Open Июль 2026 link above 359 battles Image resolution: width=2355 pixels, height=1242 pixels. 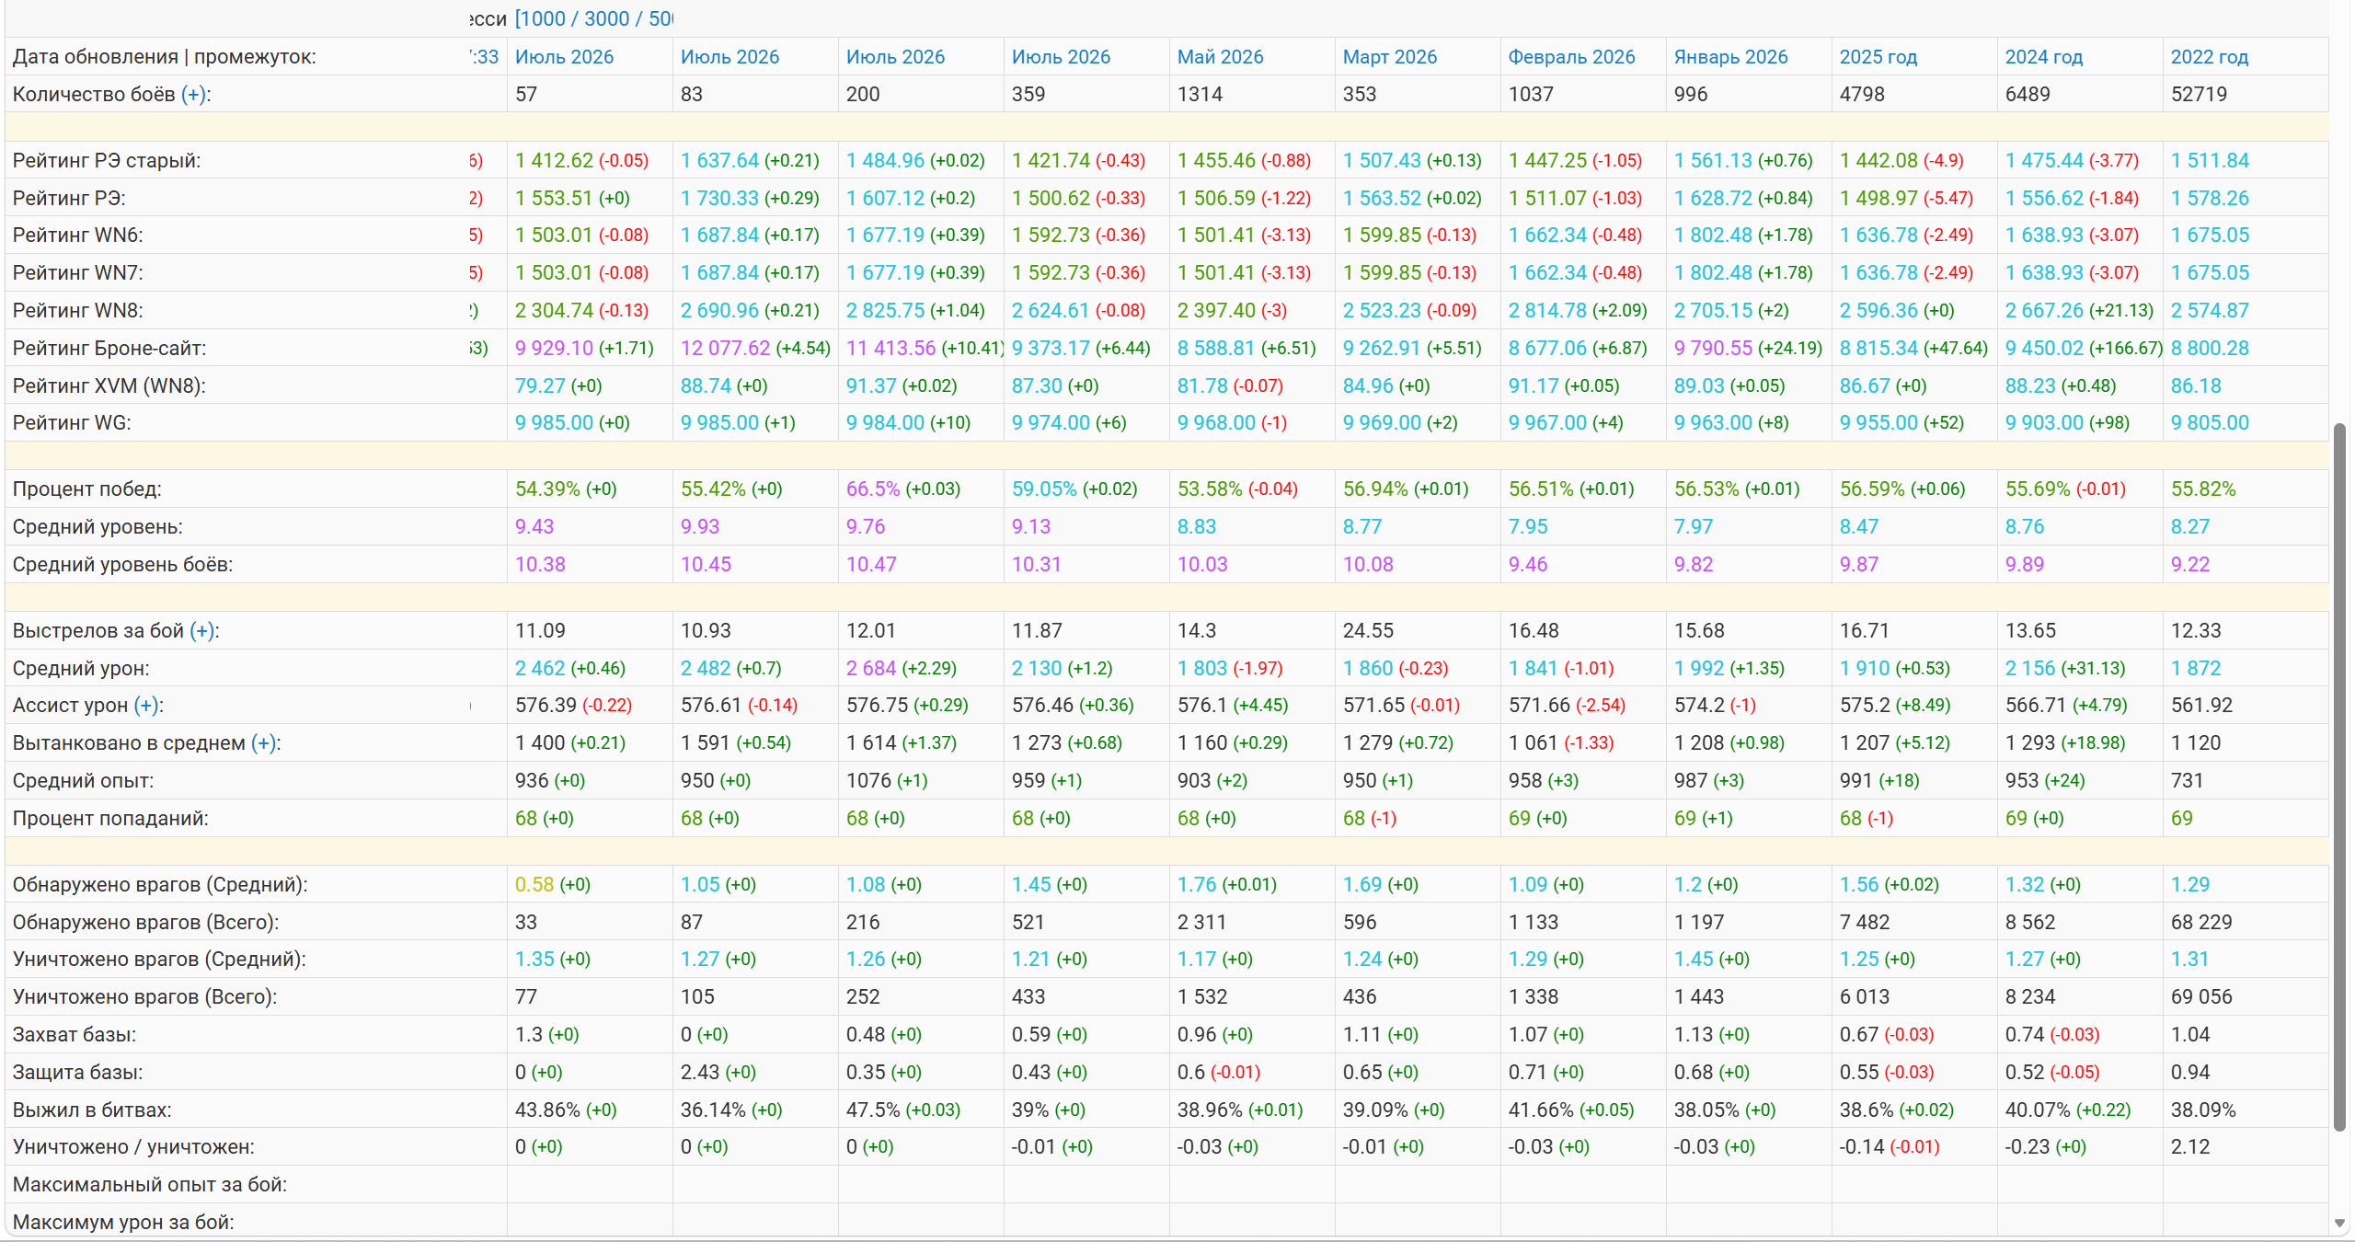click(x=1061, y=56)
